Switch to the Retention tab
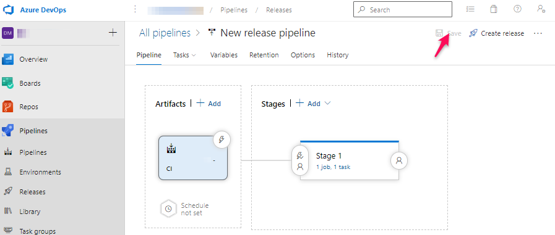 point(264,55)
